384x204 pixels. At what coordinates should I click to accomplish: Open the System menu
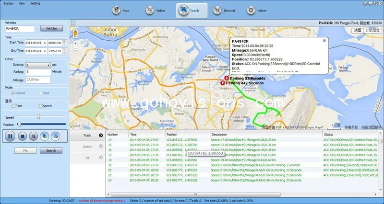[9, 3]
